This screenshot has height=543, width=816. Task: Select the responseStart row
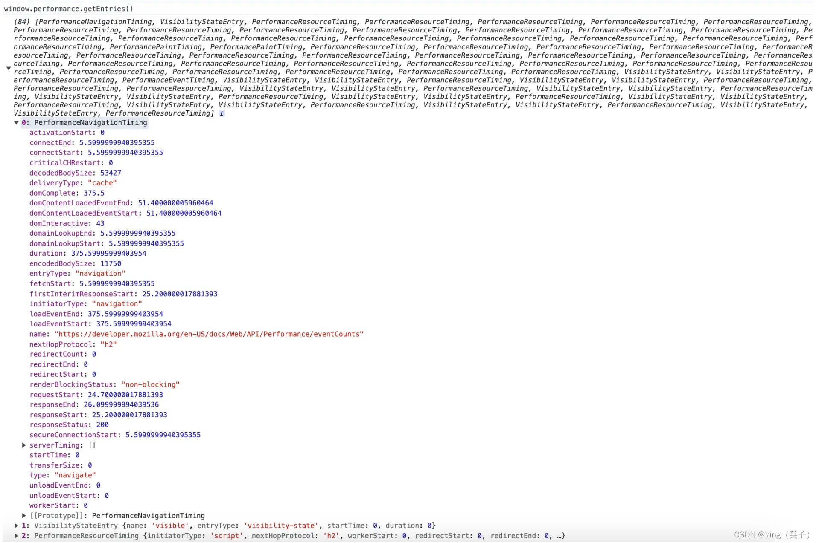tap(98, 415)
